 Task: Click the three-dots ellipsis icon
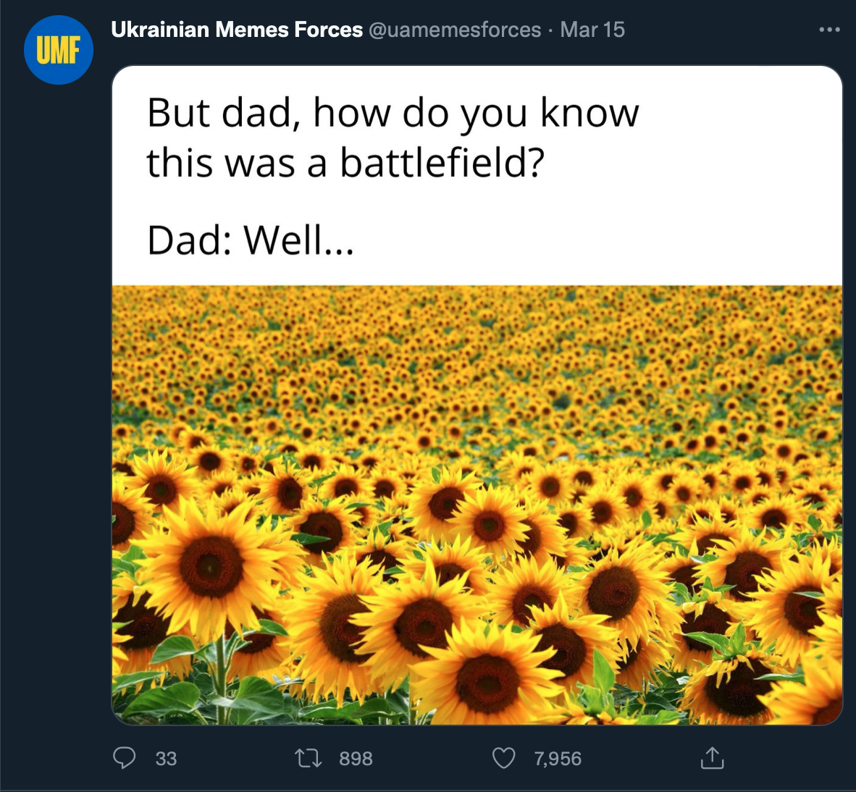(830, 29)
